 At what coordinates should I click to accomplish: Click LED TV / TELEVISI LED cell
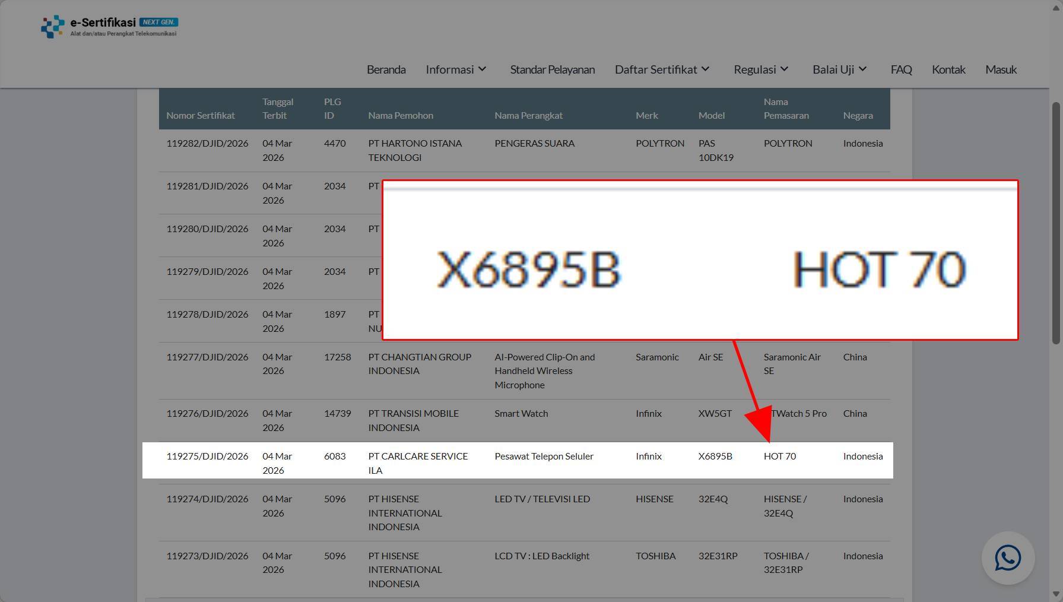[x=542, y=499]
